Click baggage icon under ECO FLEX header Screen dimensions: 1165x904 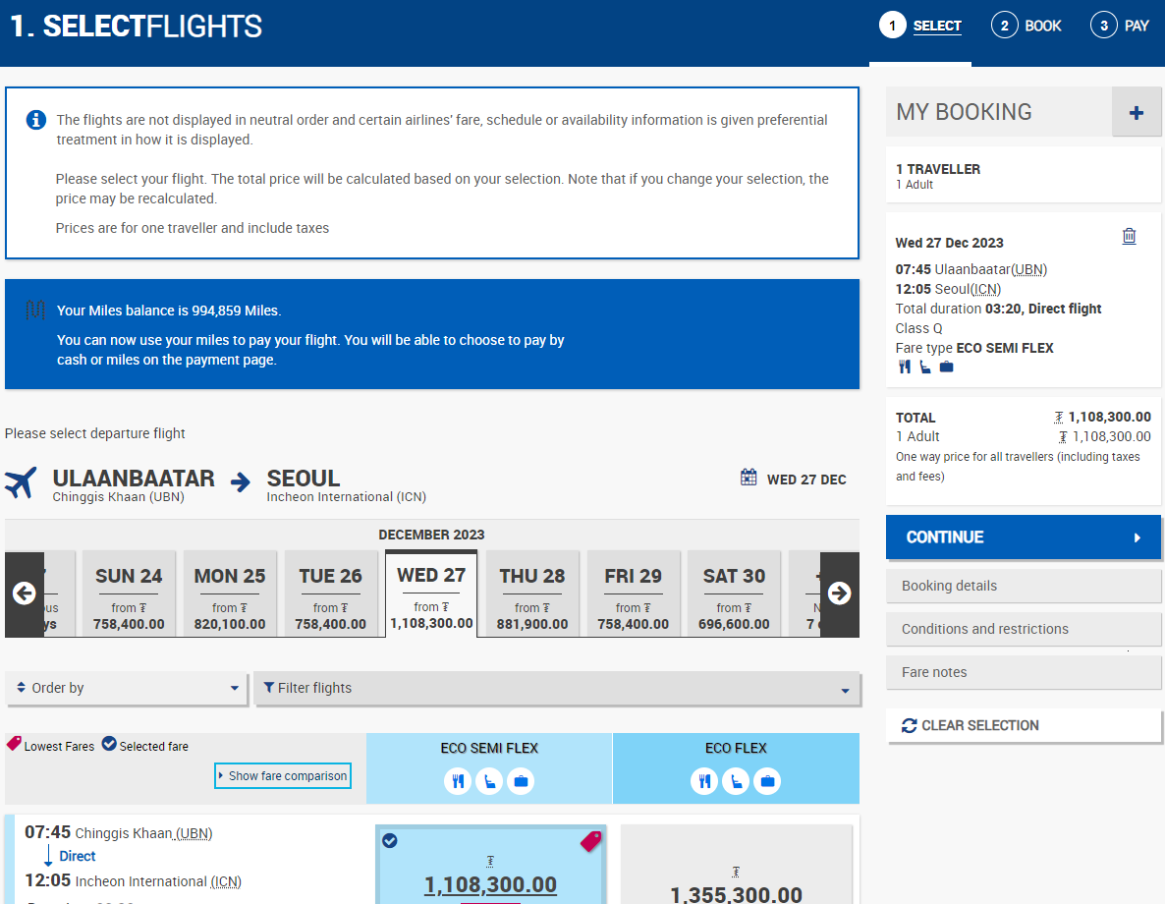pos(767,781)
